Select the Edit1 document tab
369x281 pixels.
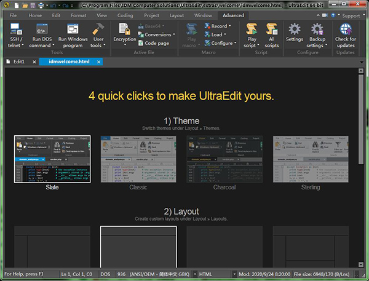[x=19, y=61]
